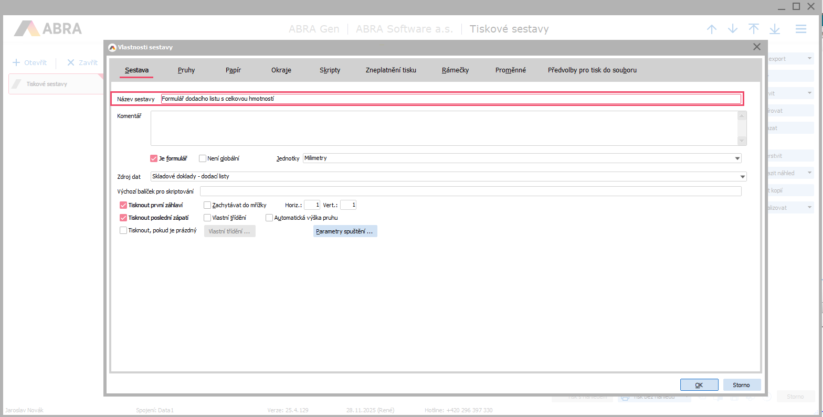The height and width of the screenshot is (417, 823).
Task: Open Parametry spuštění... dialog button
Action: (345, 231)
